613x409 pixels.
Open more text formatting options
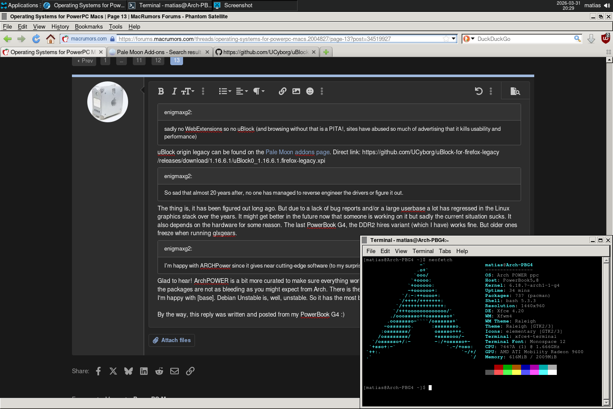(x=203, y=91)
